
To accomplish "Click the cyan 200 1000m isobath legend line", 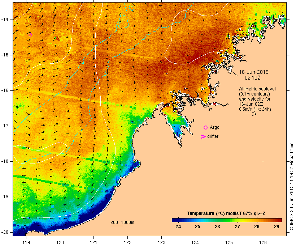I will point(117,226).
